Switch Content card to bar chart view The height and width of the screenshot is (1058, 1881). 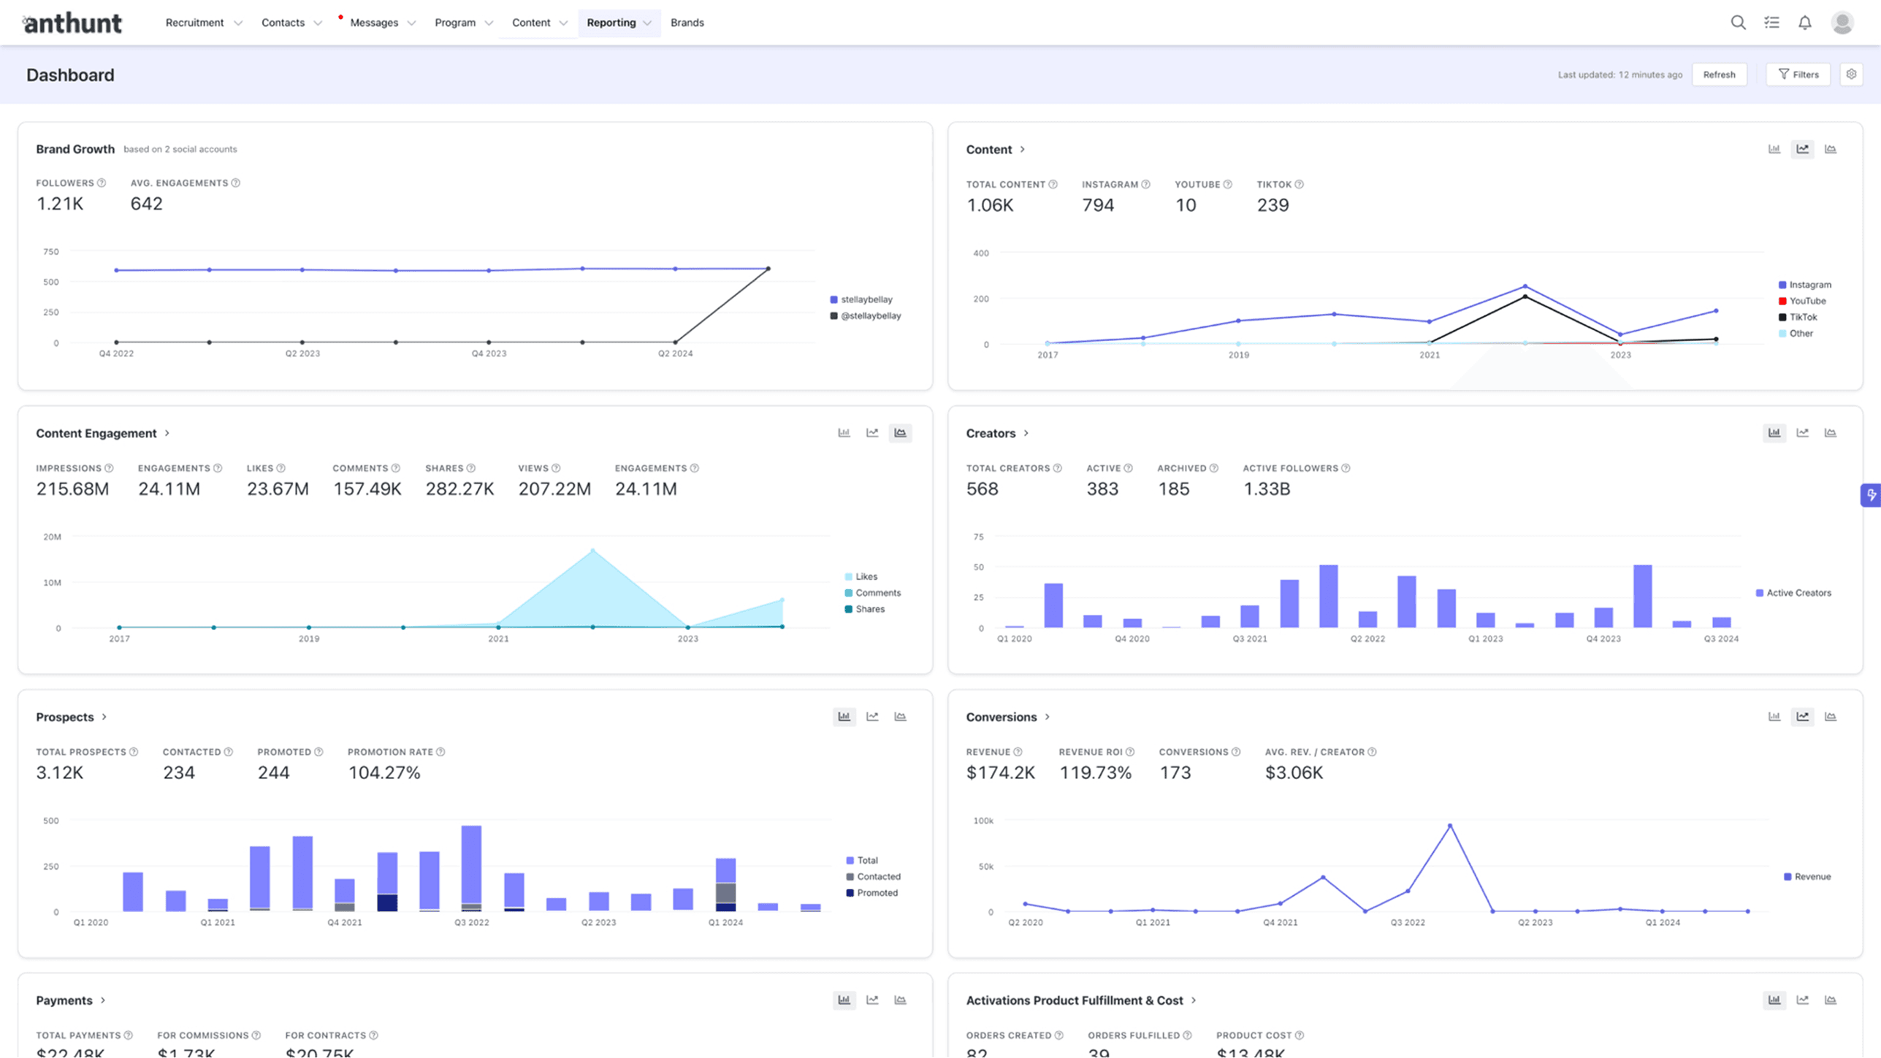[x=1774, y=149]
